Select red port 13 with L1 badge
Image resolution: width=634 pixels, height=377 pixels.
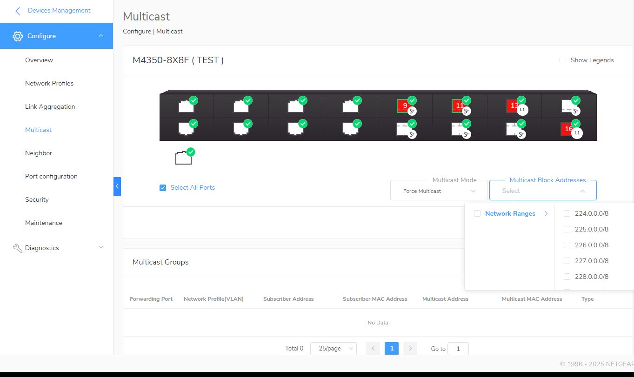[x=514, y=106]
